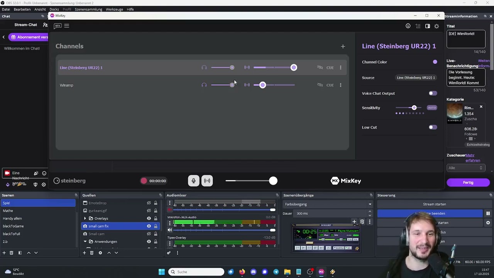Open the MixKey hamburger menu
The image size is (494, 278).
point(66,26)
